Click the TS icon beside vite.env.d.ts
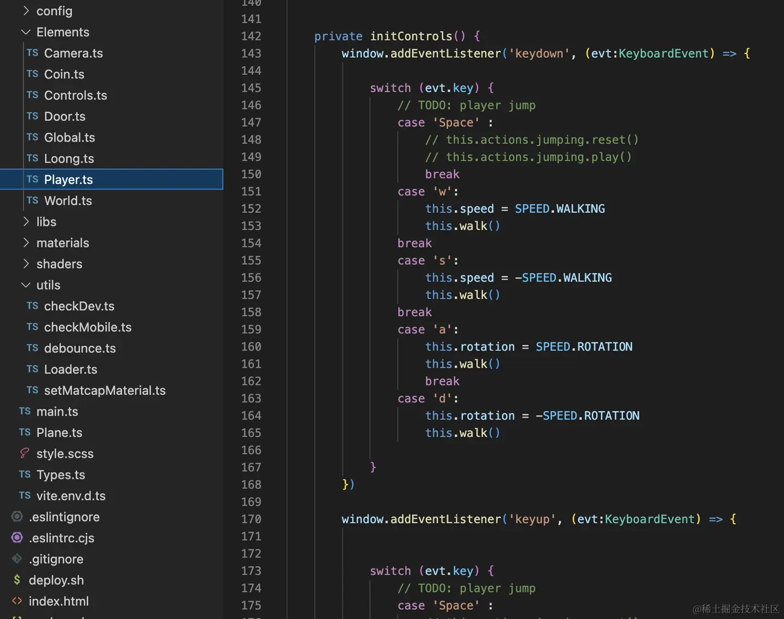This screenshot has height=619, width=784. pos(25,496)
